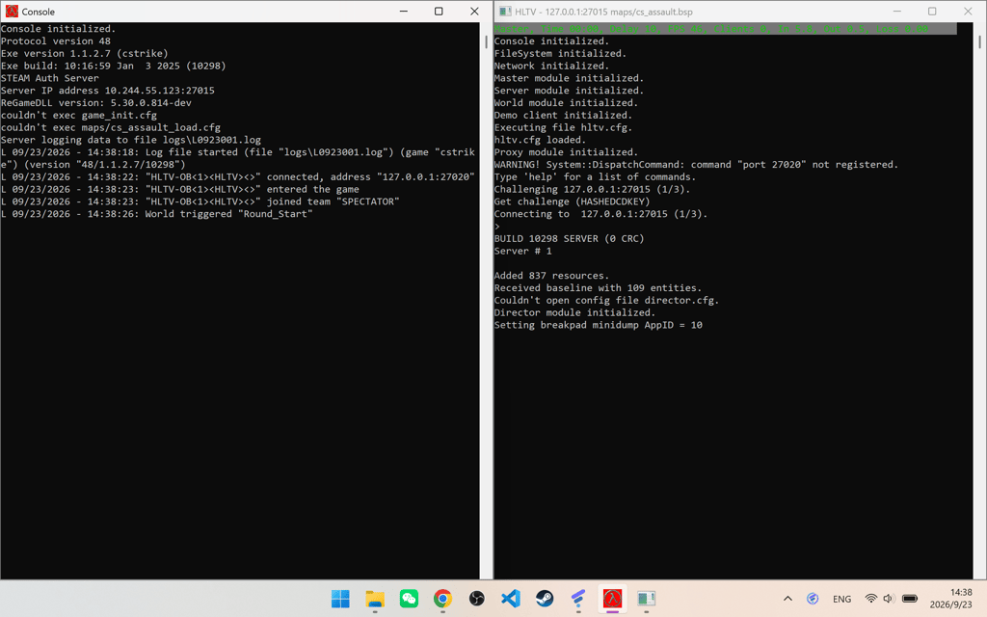The image size is (987, 617).
Task: Click the 'Server # 1' line
Action: (523, 251)
